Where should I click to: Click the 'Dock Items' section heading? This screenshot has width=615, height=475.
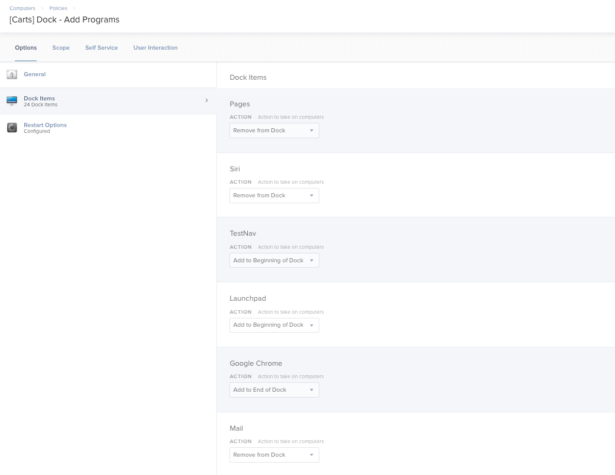click(x=248, y=77)
